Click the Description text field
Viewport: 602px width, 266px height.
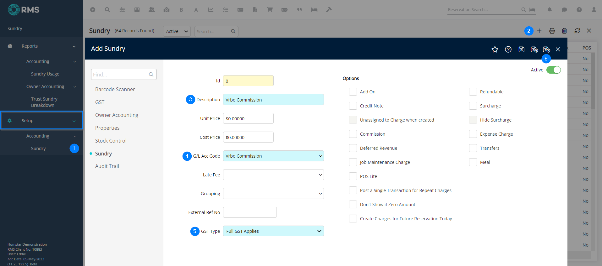click(x=273, y=100)
